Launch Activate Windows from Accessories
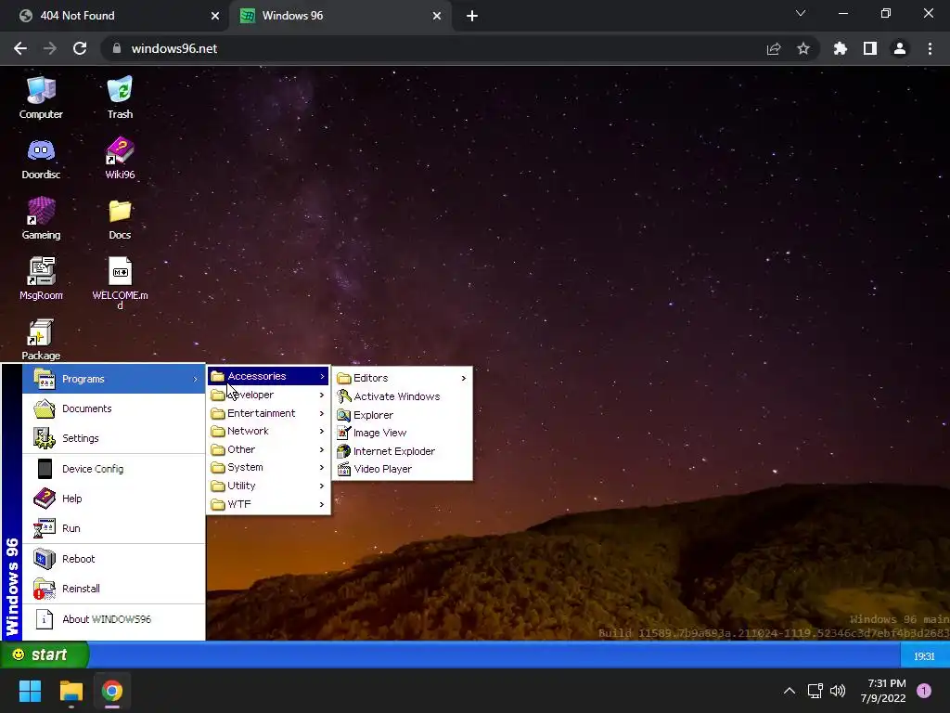This screenshot has height=713, width=950. pyautogui.click(x=403, y=396)
